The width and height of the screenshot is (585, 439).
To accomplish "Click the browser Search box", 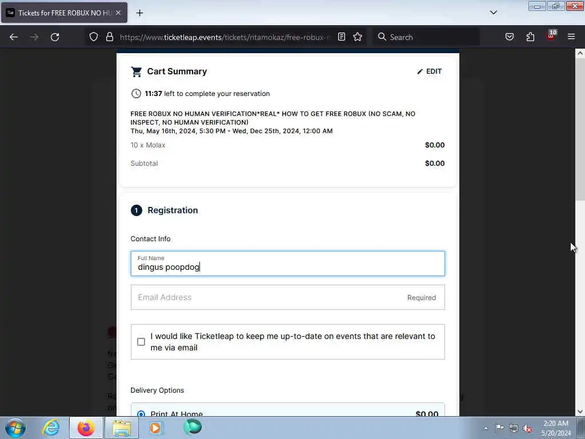I will [x=427, y=37].
